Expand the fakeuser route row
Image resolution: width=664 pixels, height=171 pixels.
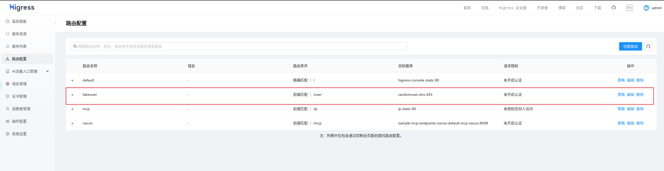tap(73, 95)
